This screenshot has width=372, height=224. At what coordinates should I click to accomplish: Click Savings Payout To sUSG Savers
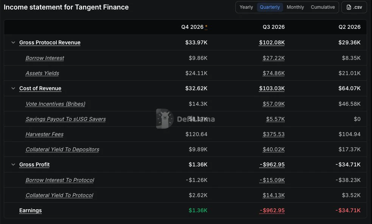[x=66, y=119]
